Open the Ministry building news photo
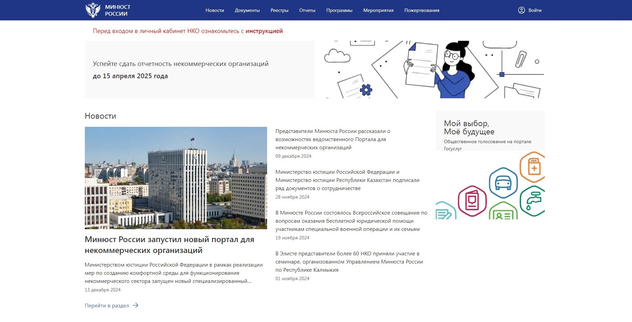The height and width of the screenshot is (322, 632). [176, 178]
